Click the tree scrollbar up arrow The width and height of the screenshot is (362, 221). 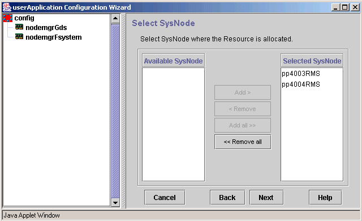point(115,19)
